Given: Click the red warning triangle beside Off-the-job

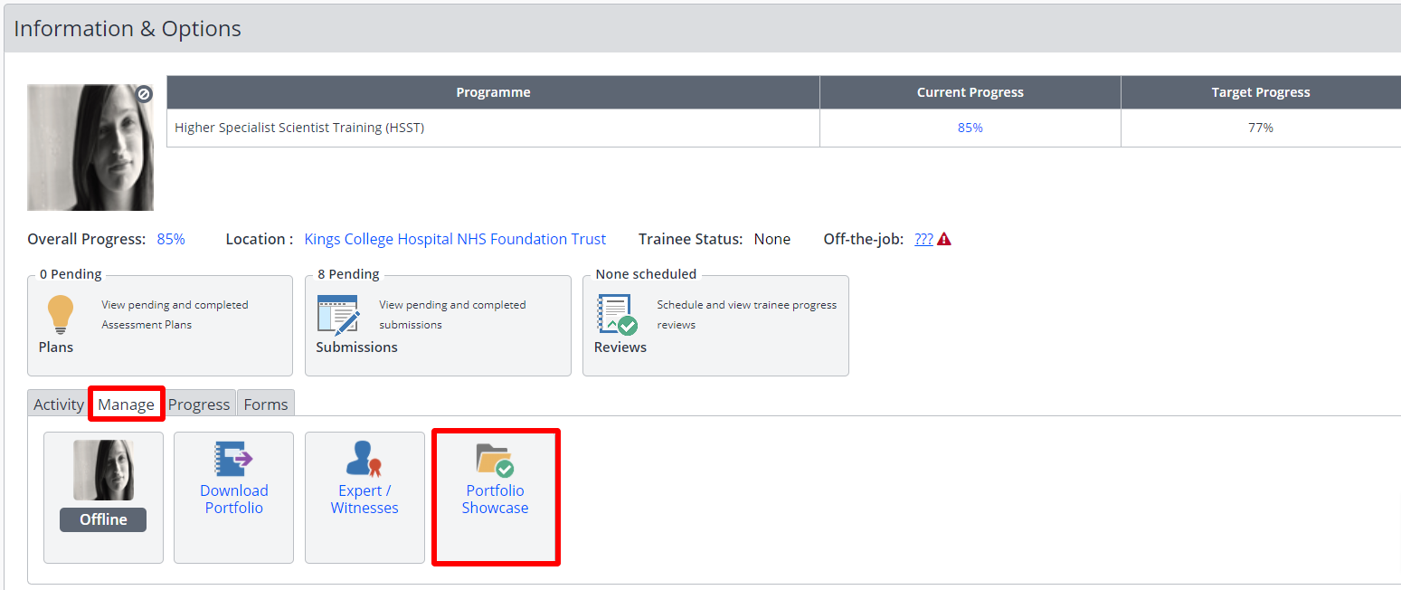Looking at the screenshot, I should click(944, 240).
